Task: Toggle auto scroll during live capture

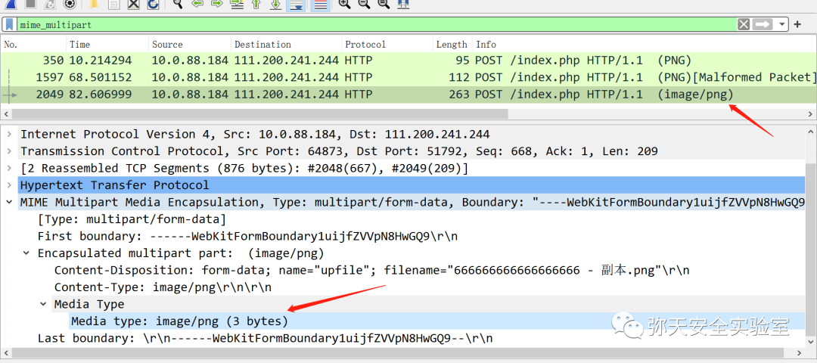Action: click(x=297, y=5)
